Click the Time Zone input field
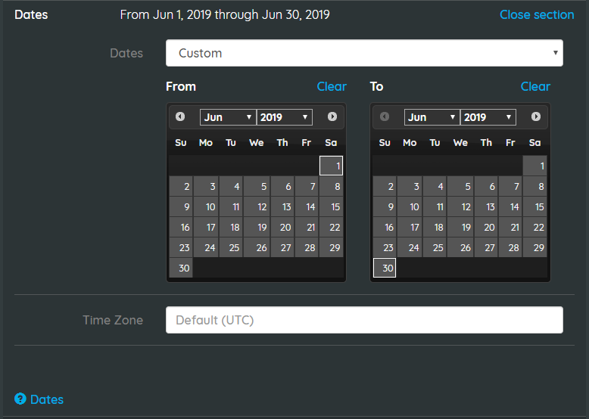 [x=364, y=320]
